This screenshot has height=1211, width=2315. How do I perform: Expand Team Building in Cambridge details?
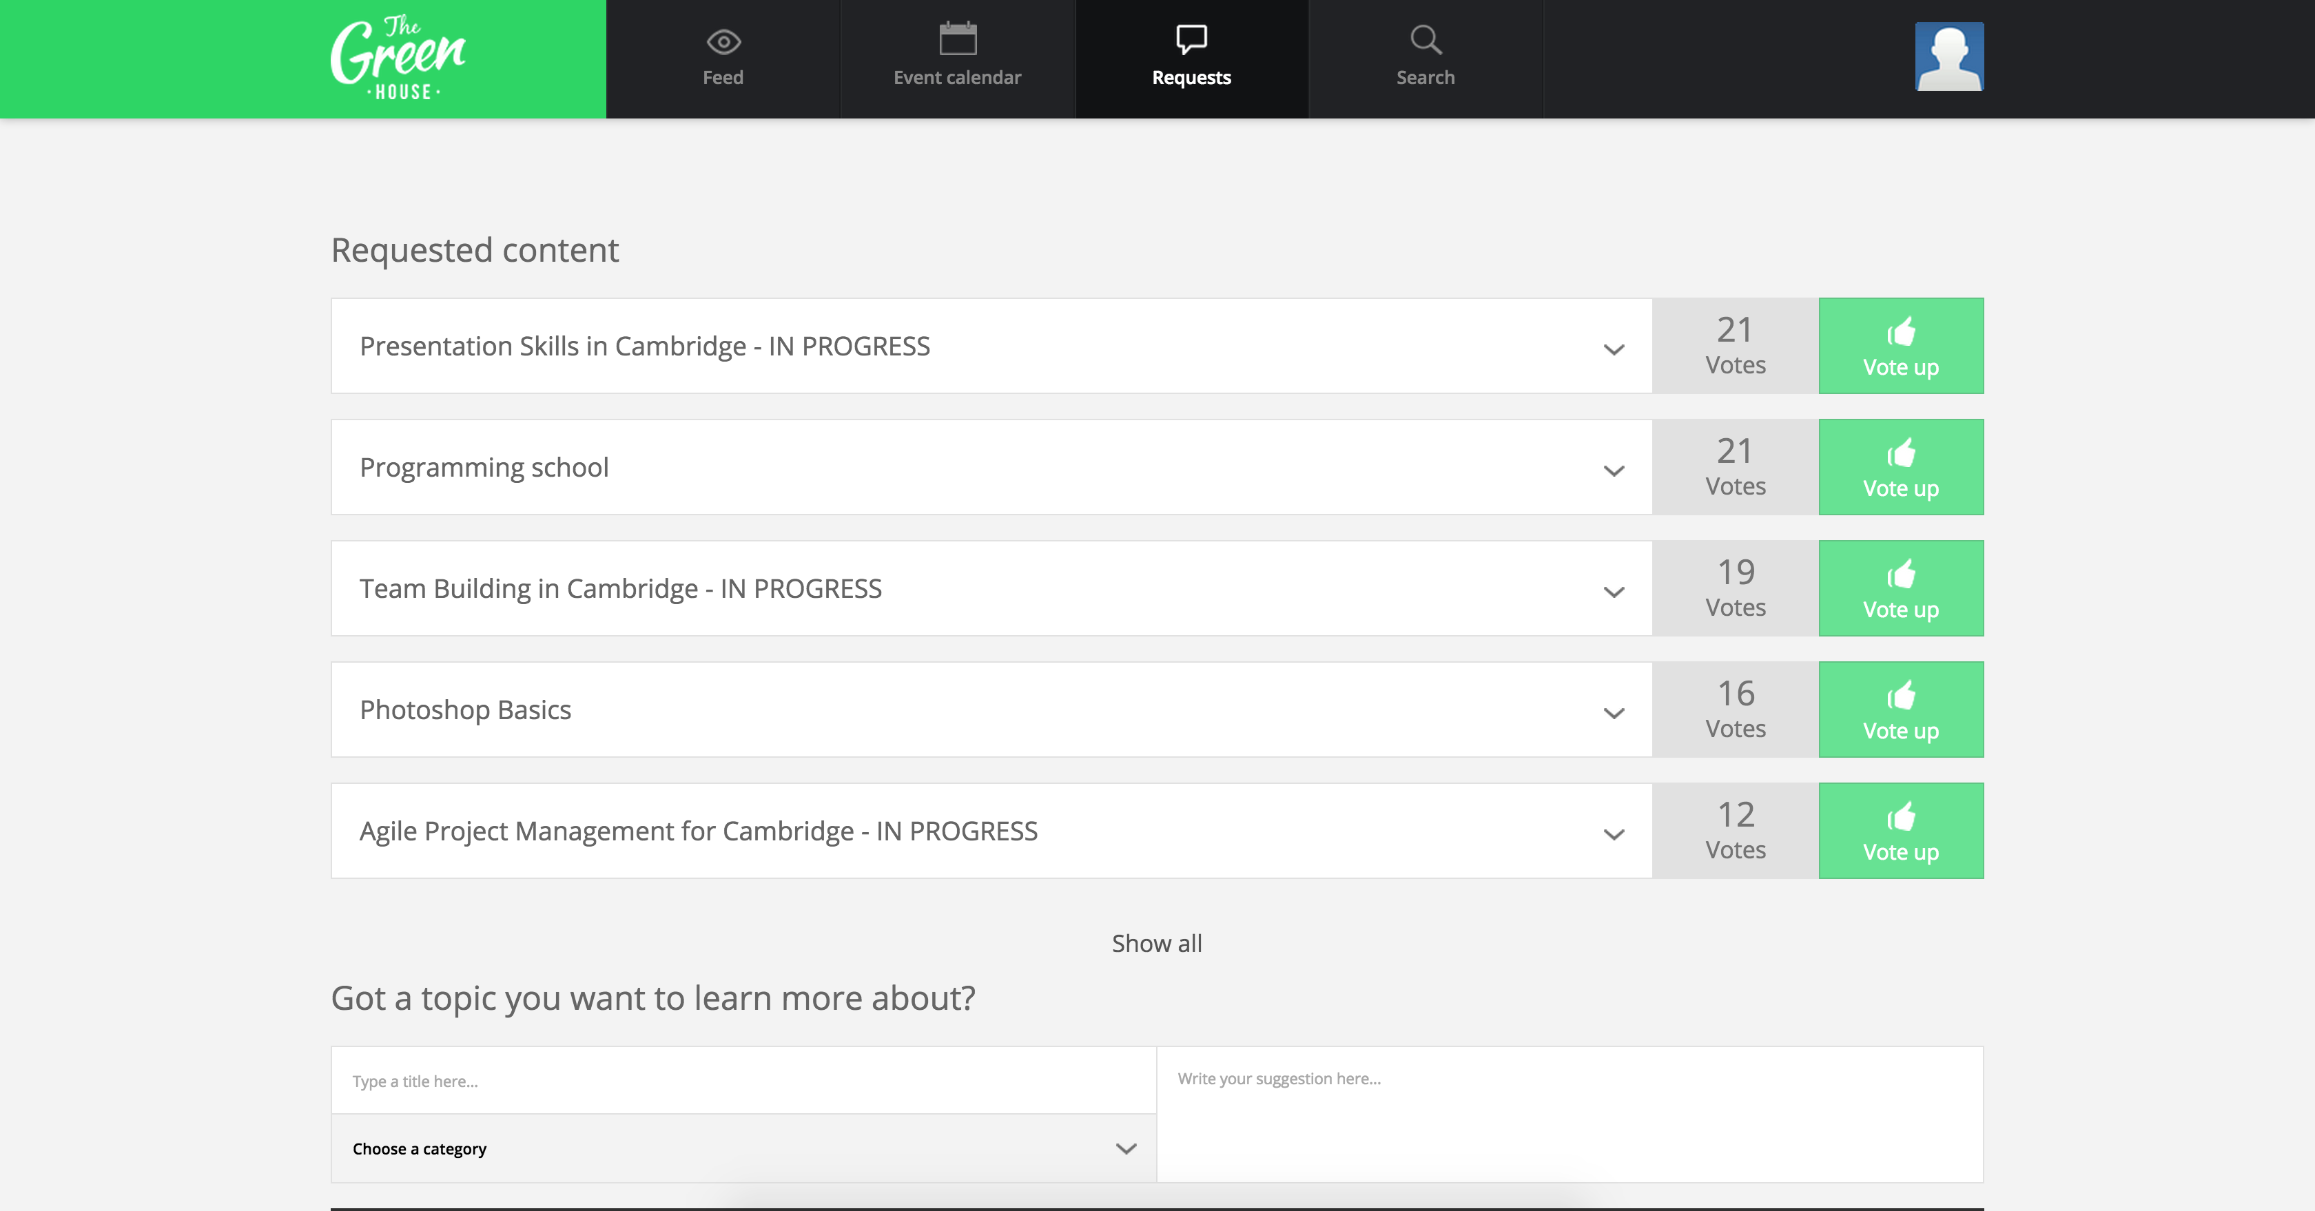click(1614, 592)
